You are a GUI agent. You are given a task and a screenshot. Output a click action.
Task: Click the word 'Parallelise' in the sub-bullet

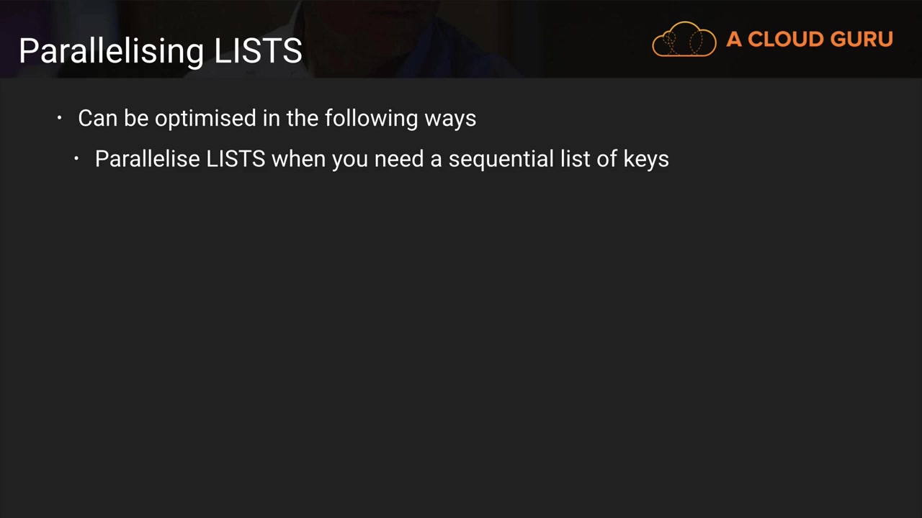click(x=147, y=159)
